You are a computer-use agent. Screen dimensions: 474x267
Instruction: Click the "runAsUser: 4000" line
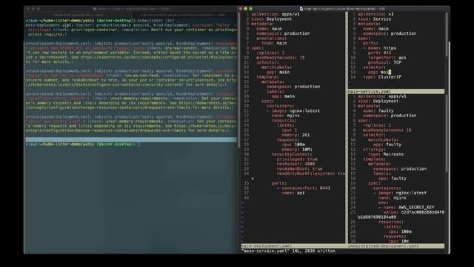click(296, 164)
